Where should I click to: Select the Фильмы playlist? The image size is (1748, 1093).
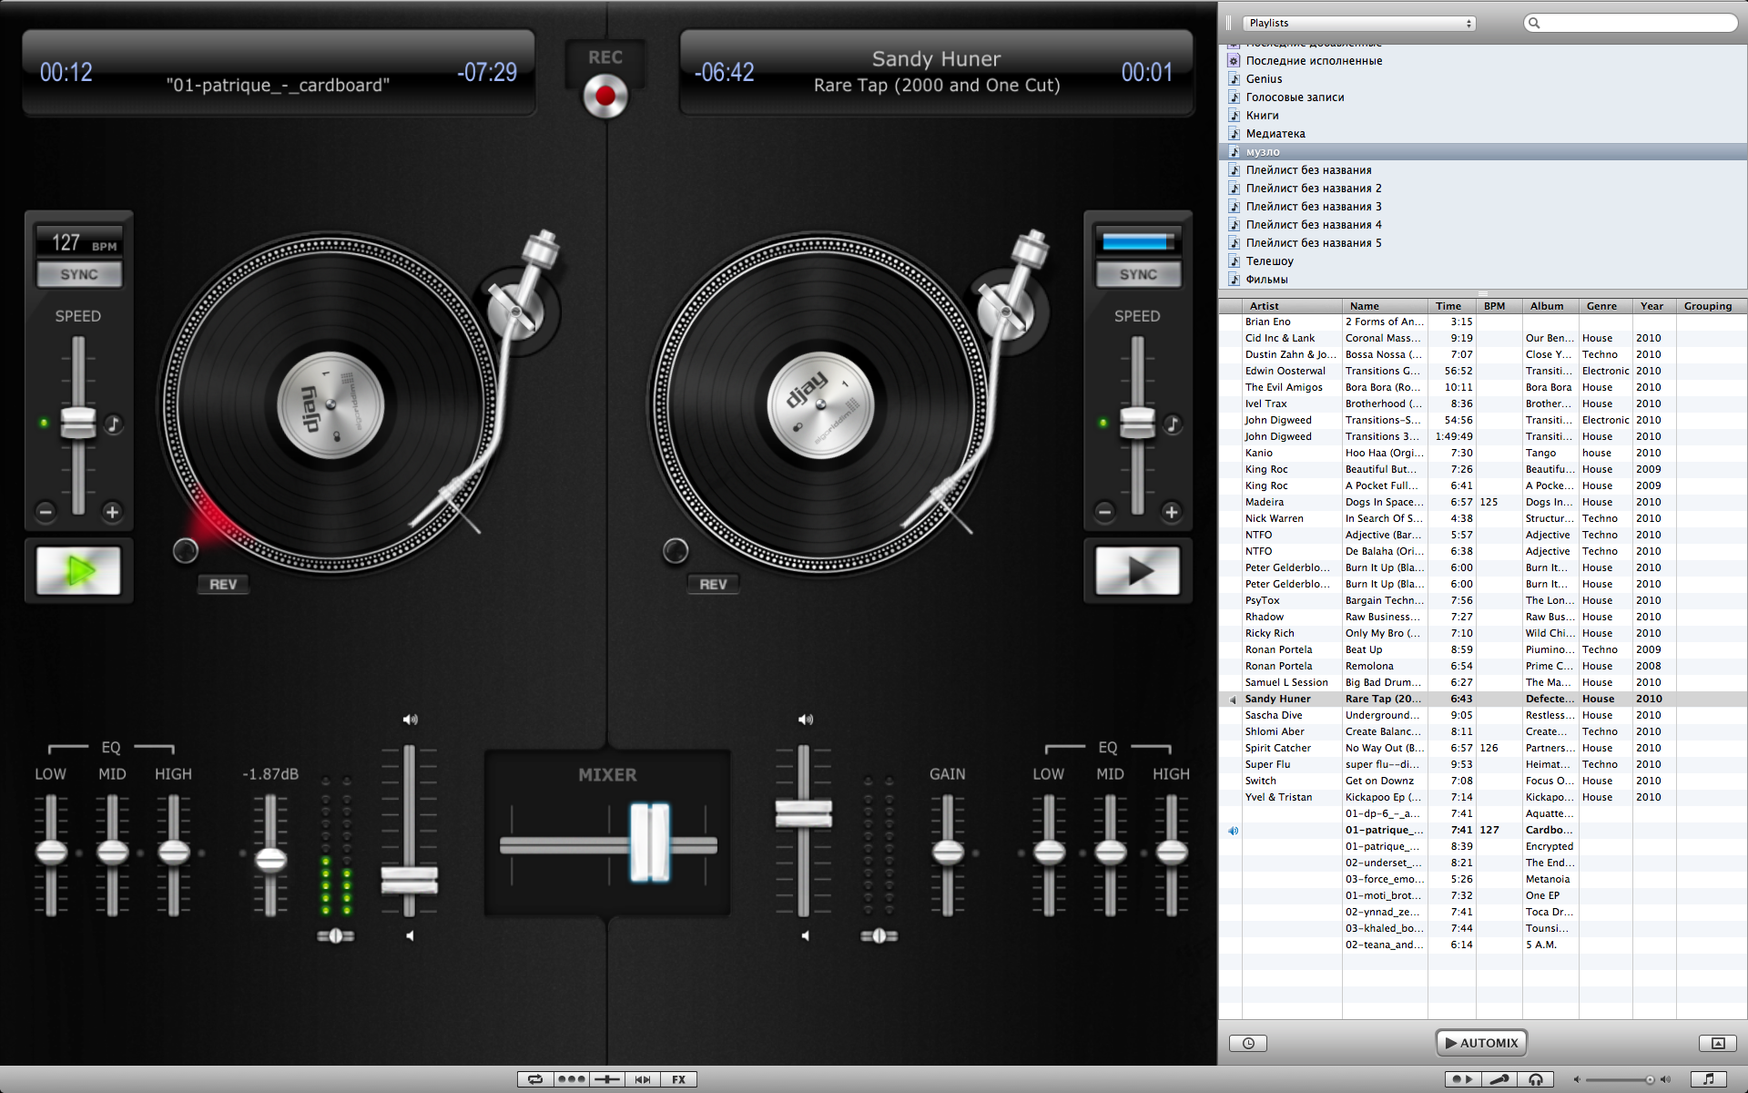point(1483,280)
